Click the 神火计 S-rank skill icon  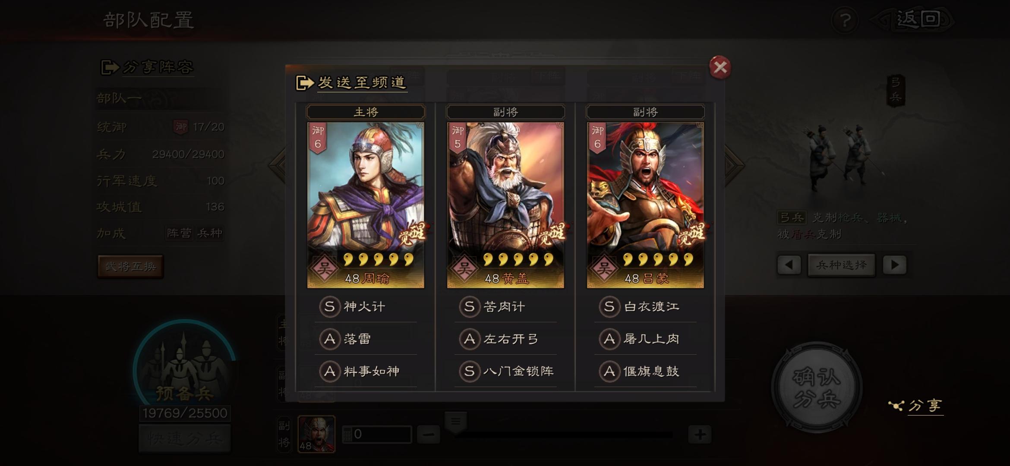point(330,306)
